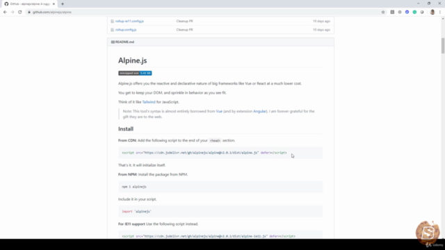
Task: Open Cleanup PR commit for rollup-ie11.config.js
Action: (x=184, y=22)
